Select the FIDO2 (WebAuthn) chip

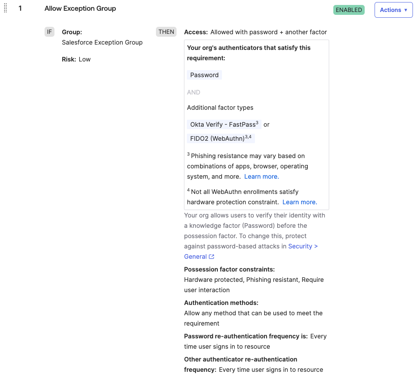(x=221, y=138)
